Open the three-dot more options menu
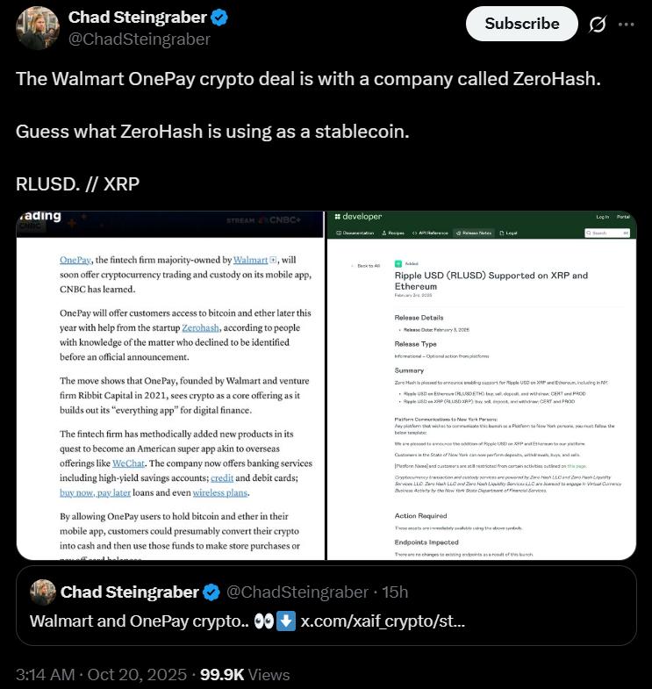The image size is (652, 689). click(x=626, y=25)
